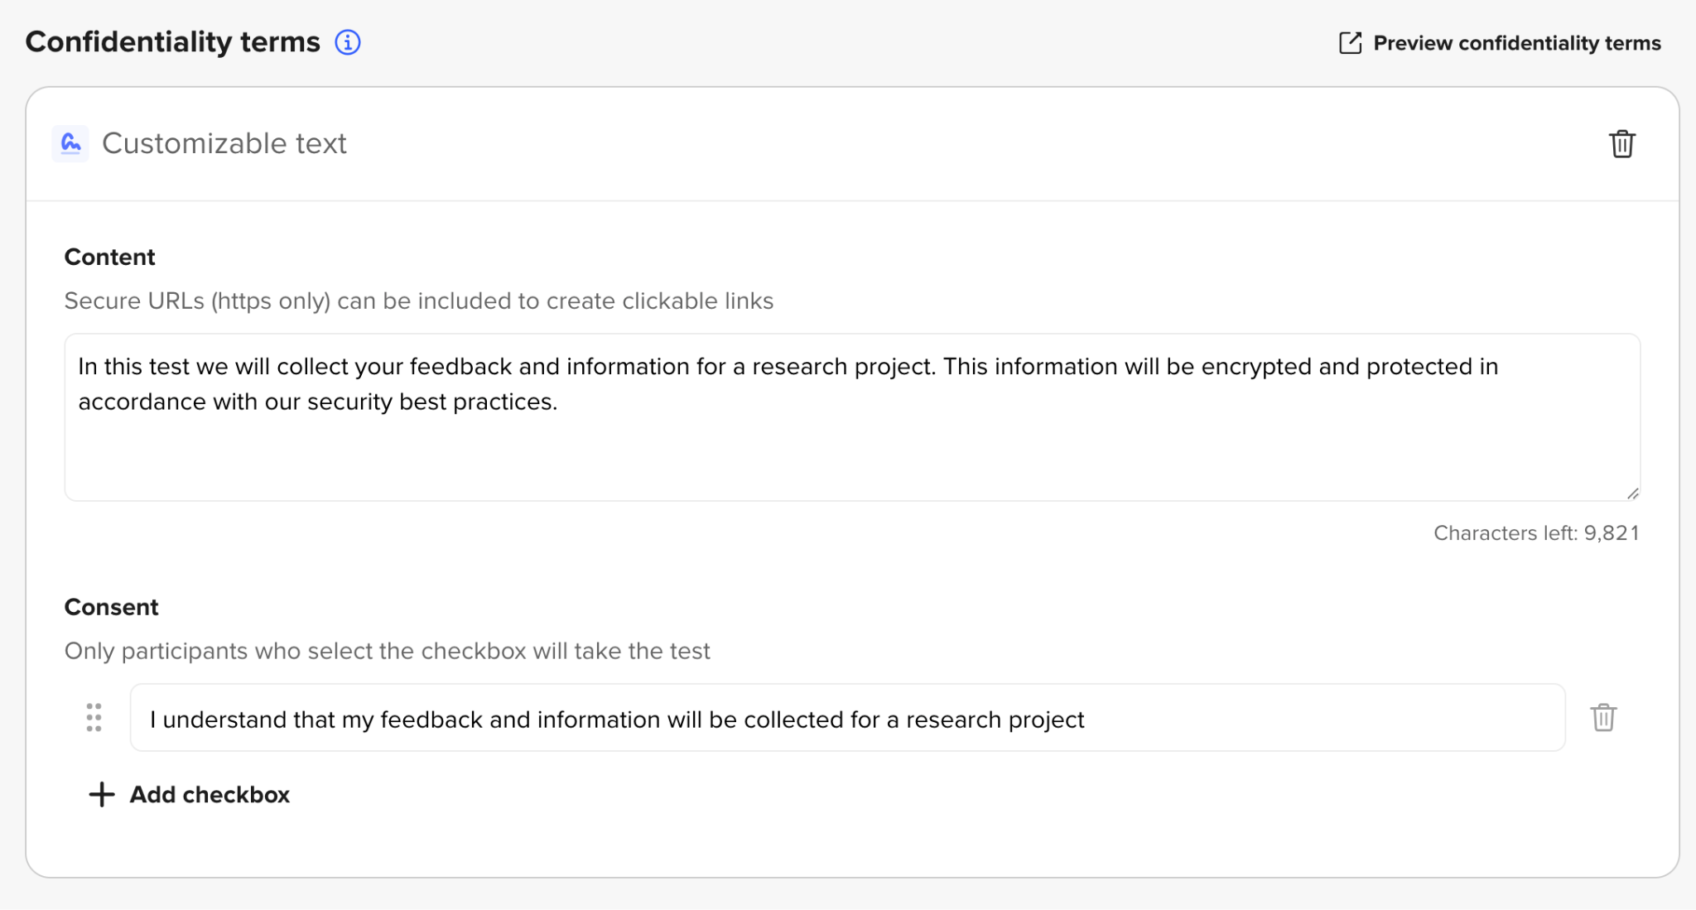The image size is (1696, 910).
Task: Click the info icon beside Confidentiality terms
Action: coord(348,42)
